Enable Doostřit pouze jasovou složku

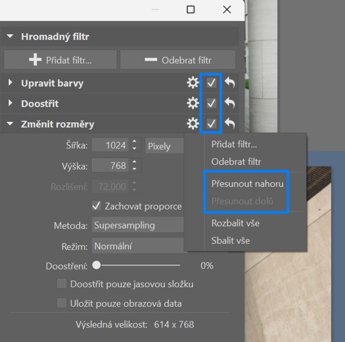(x=62, y=284)
